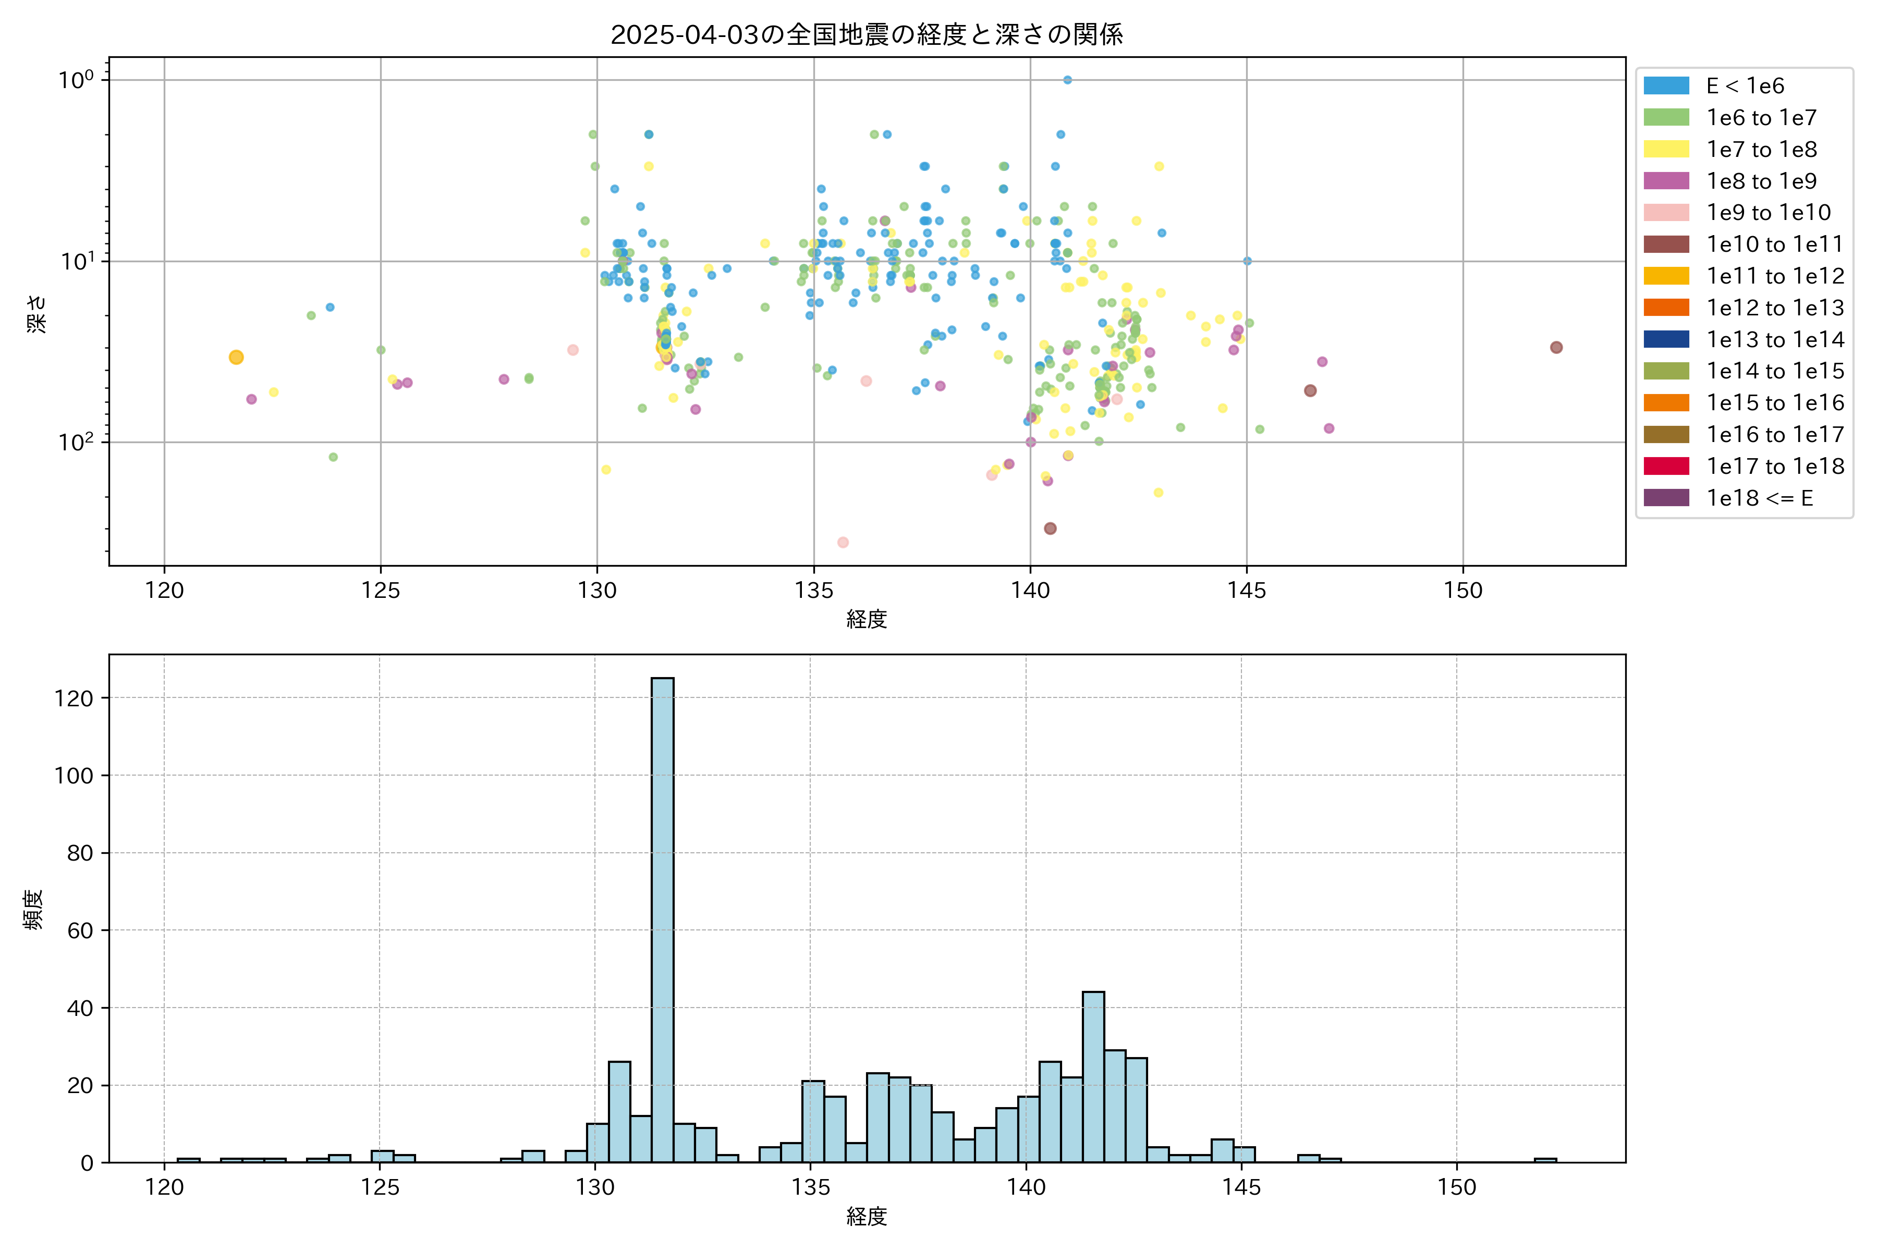Click the chart title text at top
The image size is (1877, 1251).
pos(867,34)
